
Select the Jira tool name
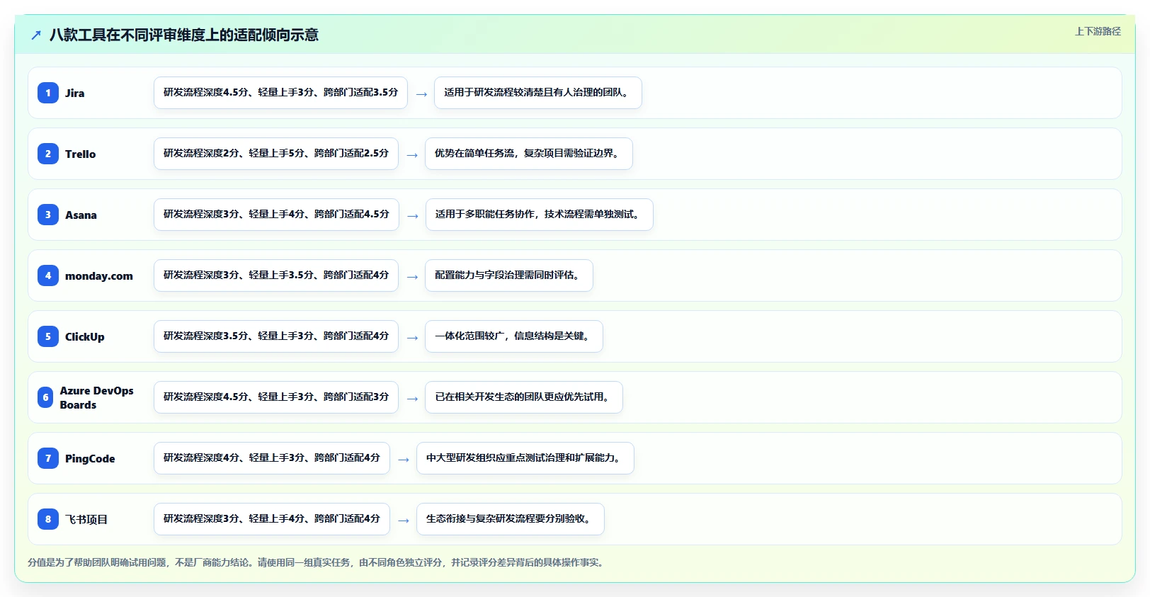pyautogui.click(x=74, y=93)
